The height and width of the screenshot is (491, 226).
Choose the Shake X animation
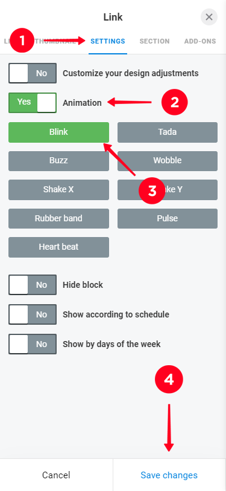coord(58,190)
